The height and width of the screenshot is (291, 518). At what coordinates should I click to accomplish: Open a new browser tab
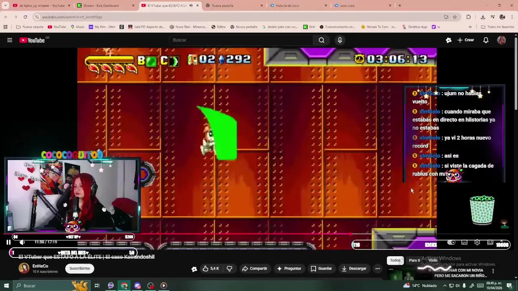[x=400, y=6]
